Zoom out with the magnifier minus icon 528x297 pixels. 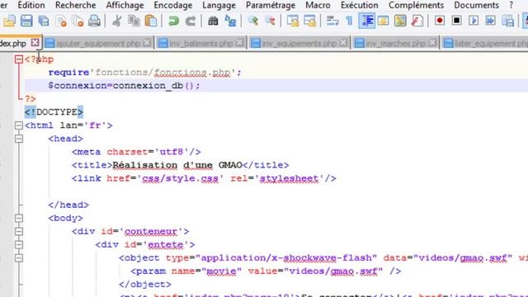[x=270, y=21]
